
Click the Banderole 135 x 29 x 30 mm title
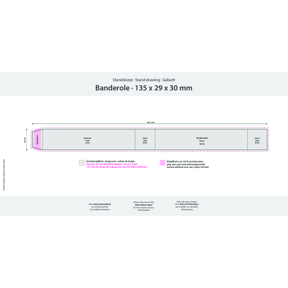tap(144, 88)
